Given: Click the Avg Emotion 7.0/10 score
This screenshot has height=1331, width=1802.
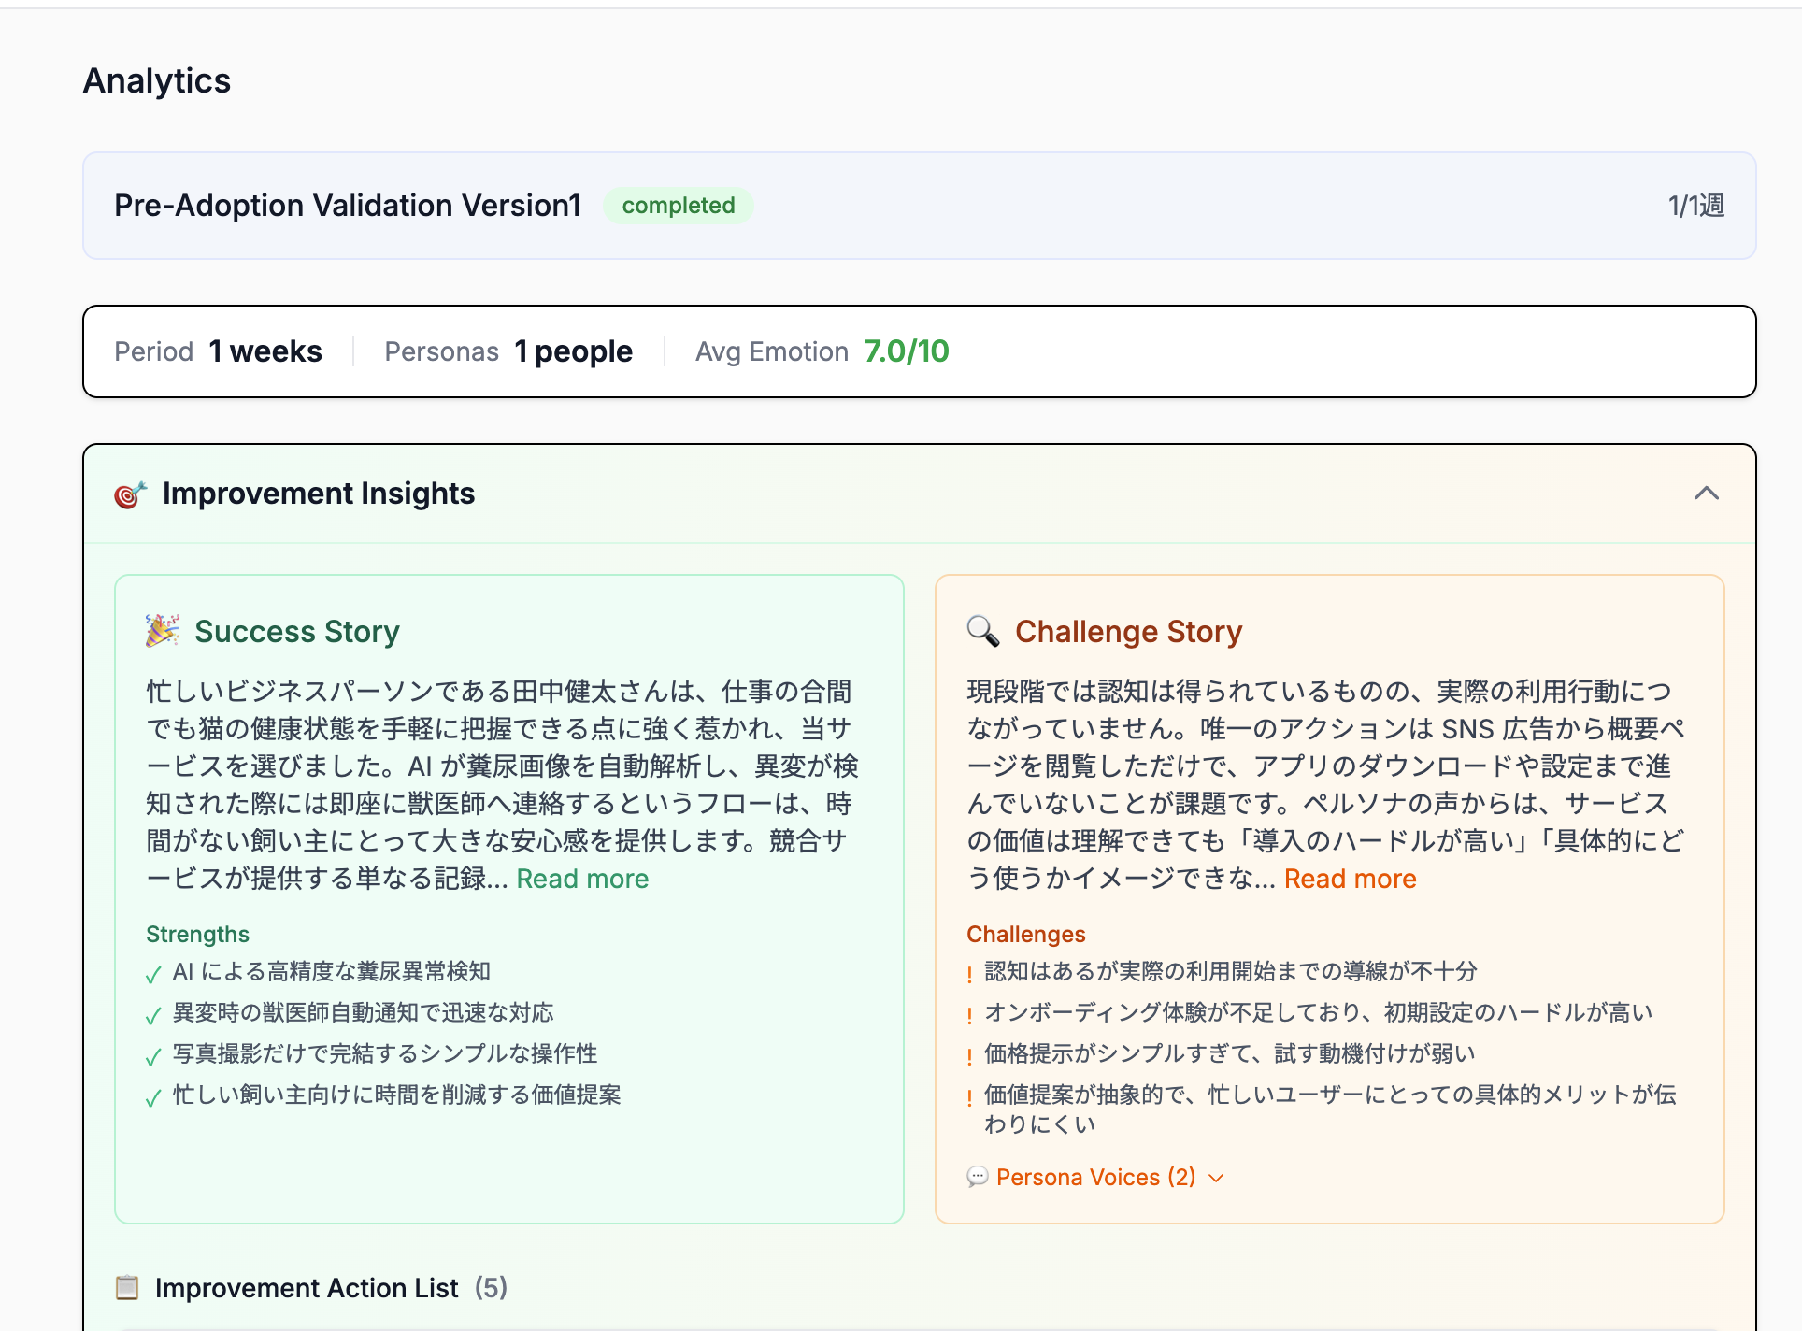Looking at the screenshot, I should tap(906, 351).
